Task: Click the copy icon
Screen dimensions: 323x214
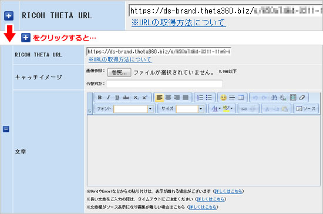Action: coord(276,109)
